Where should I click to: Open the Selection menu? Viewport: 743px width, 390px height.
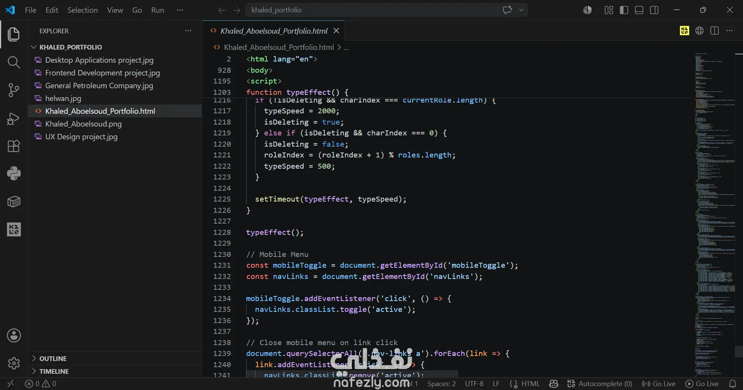[x=82, y=10]
